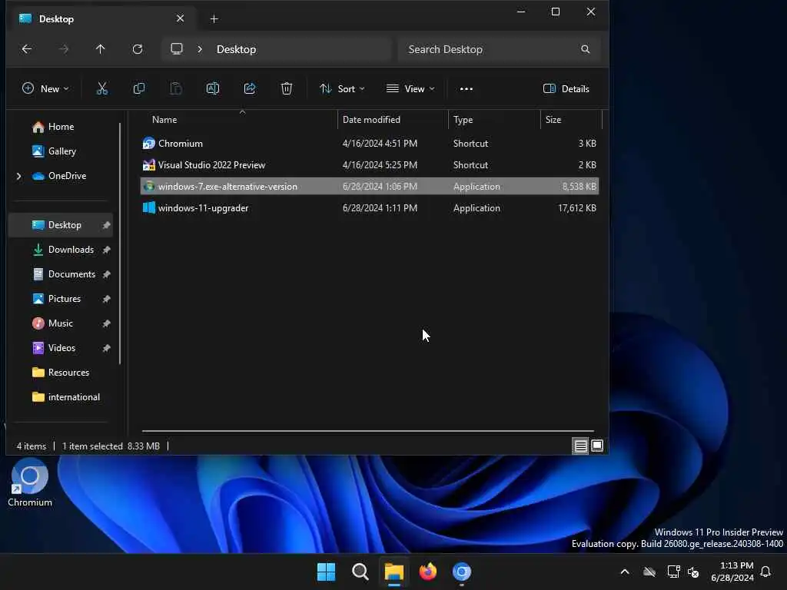Select OneDrive in navigation pane

click(59, 176)
